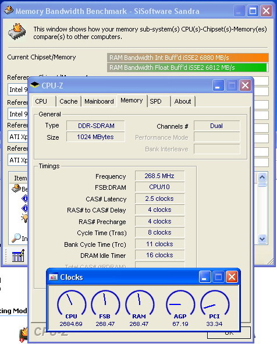Image resolution: width=277 pixels, height=344 pixels.
Task: Open second Intel reference chipset dropdown
Action: pos(18,114)
